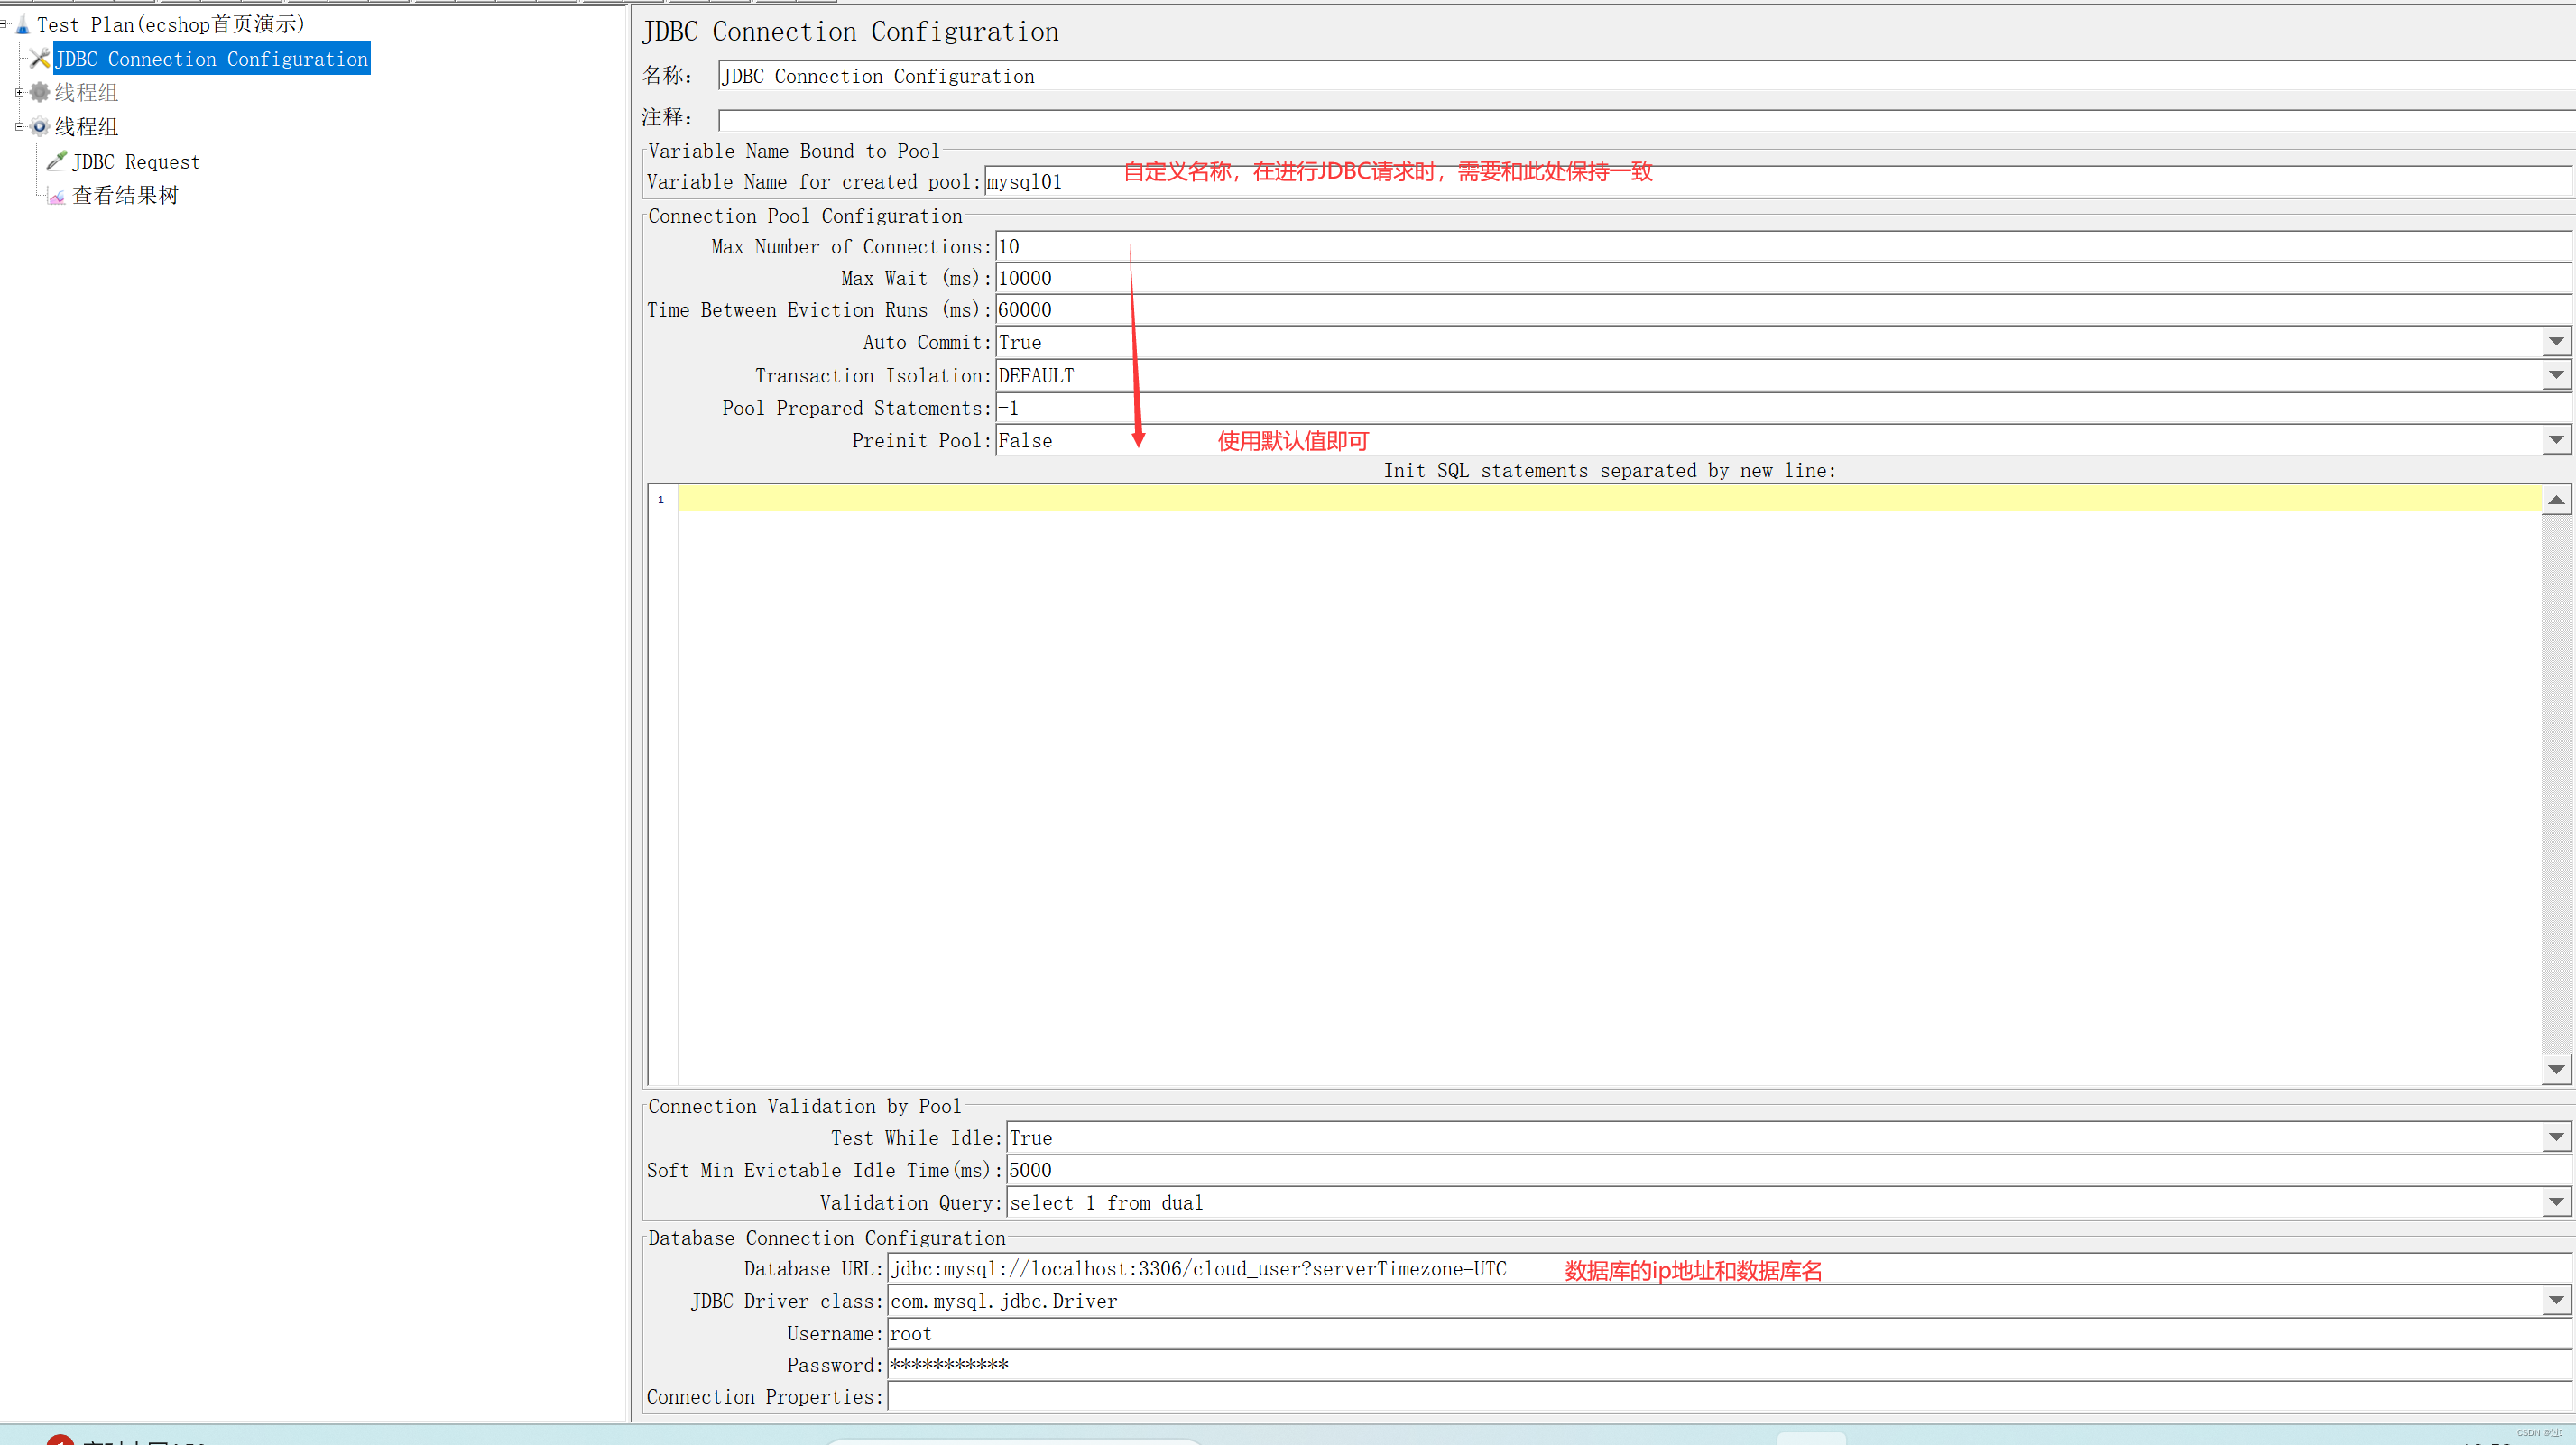Image resolution: width=2576 pixels, height=1445 pixels.
Task: Click the 查看结果树 listener icon
Action: pos(56,196)
